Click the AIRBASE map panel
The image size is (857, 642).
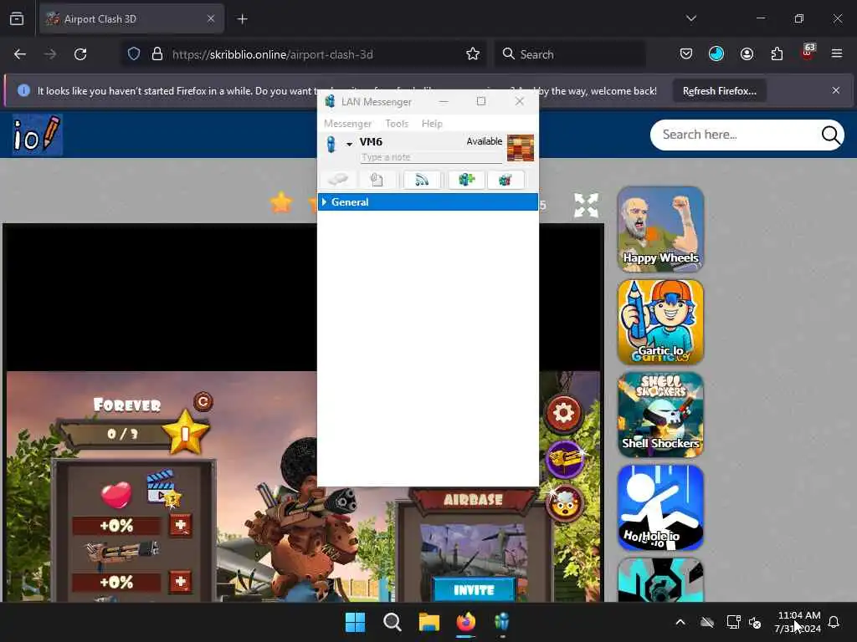tap(474, 546)
